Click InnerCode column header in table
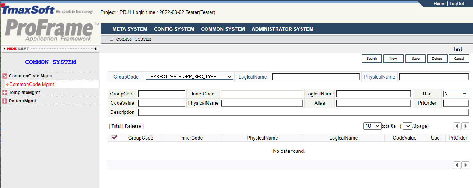Image resolution: width=473 pixels, height=188 pixels. coord(192,138)
